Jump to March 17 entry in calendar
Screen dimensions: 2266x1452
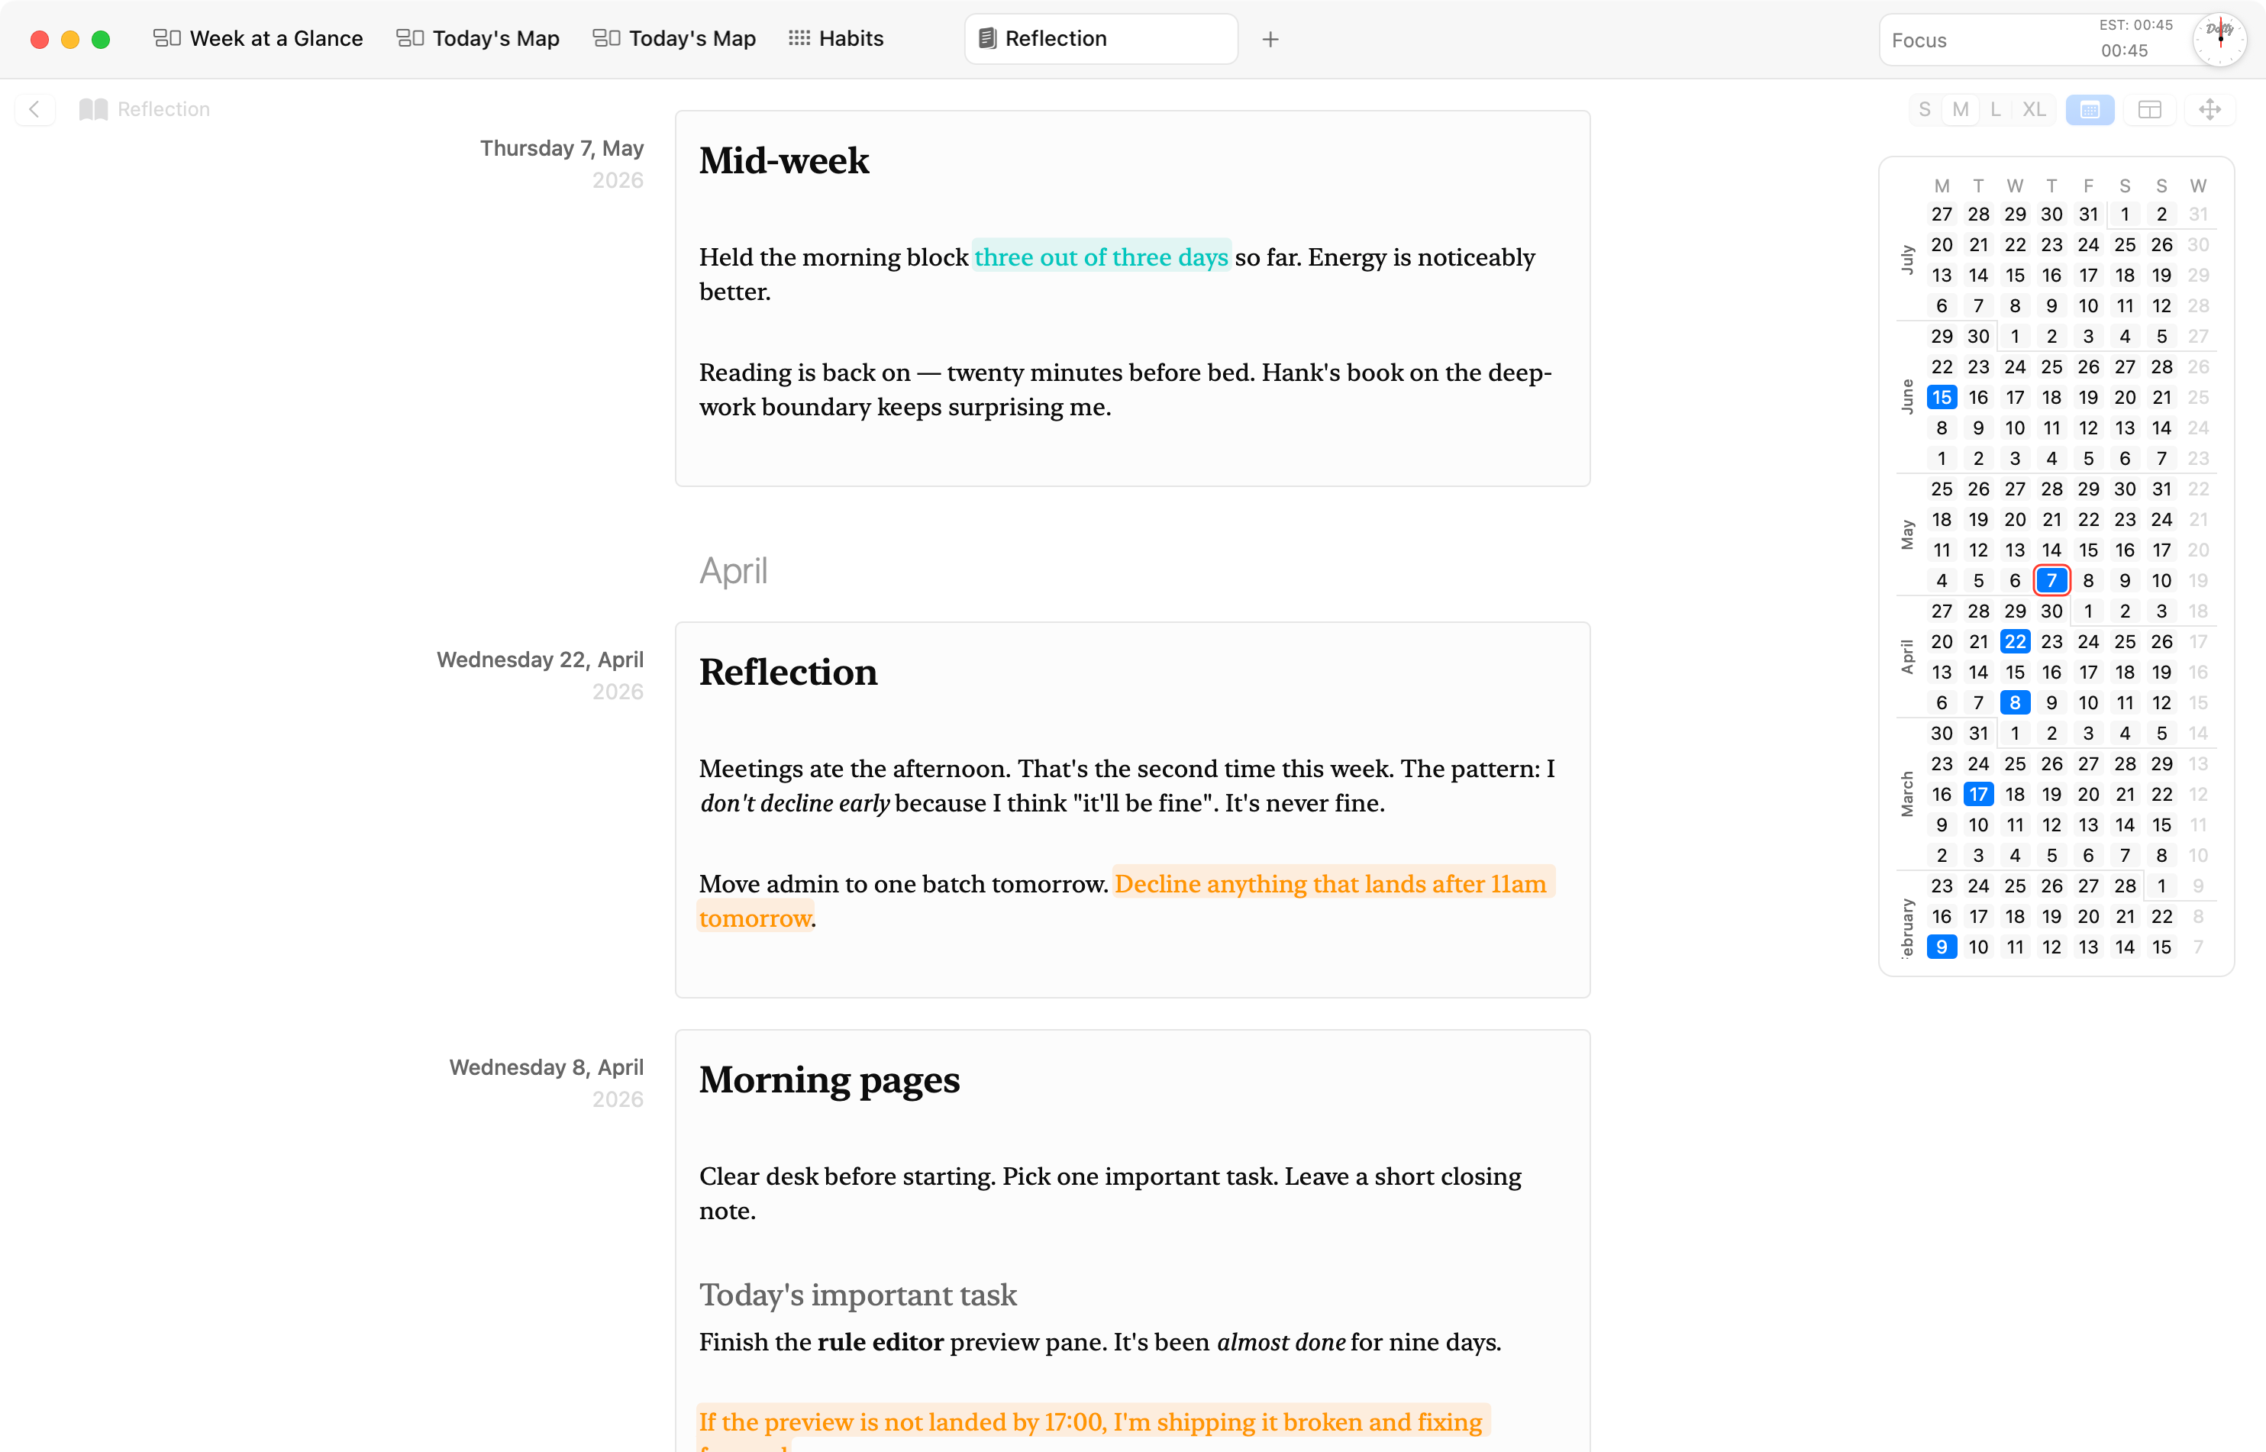[x=1977, y=794]
